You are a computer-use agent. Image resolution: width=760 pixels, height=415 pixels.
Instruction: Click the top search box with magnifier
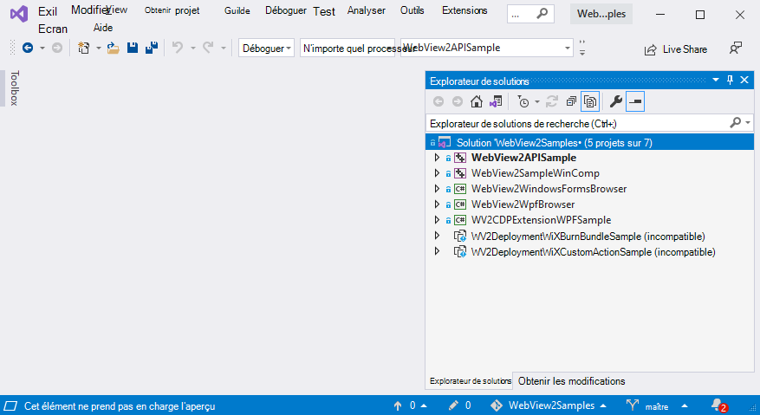530,14
